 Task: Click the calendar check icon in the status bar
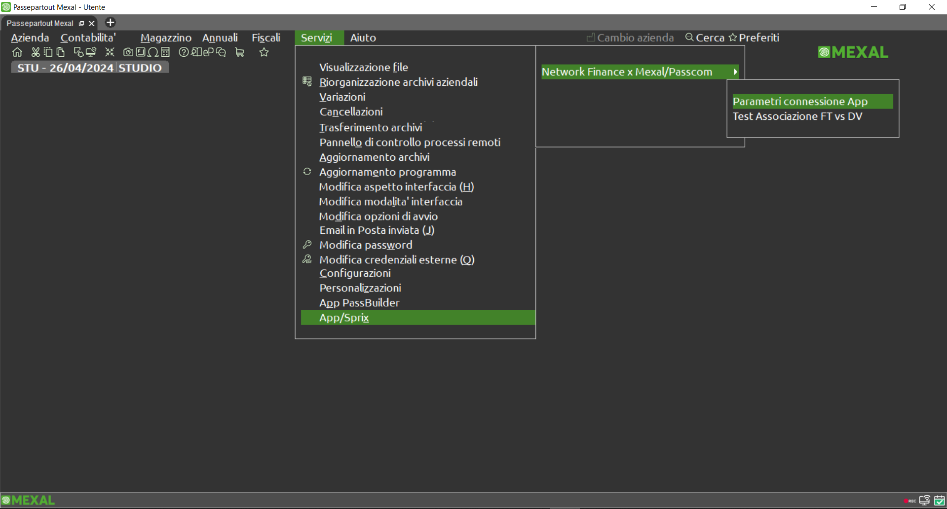point(939,501)
